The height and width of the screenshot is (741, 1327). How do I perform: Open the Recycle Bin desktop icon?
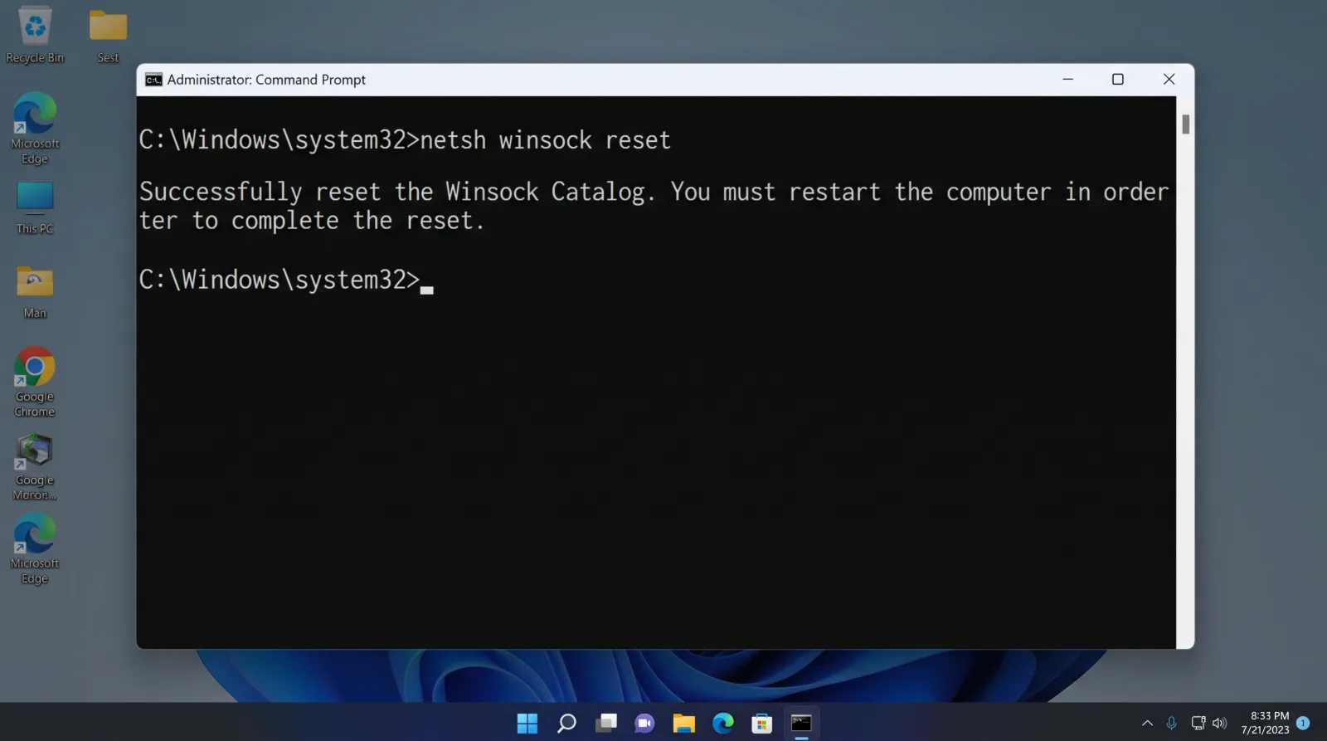pos(35,35)
